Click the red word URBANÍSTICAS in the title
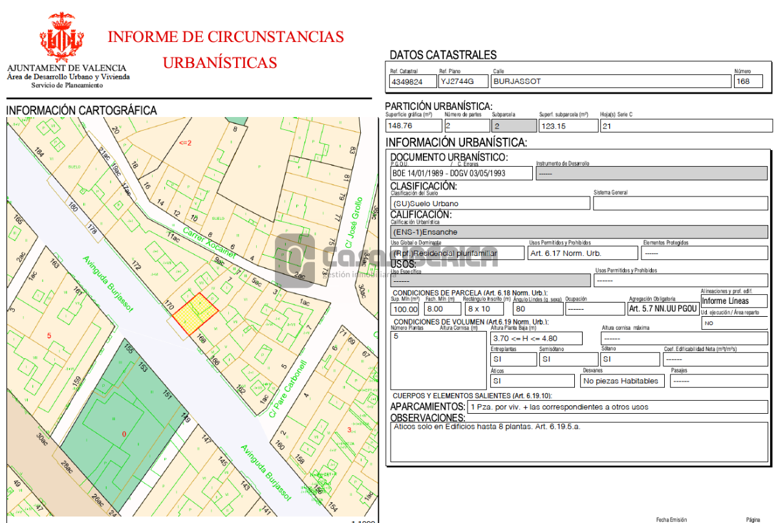This screenshot has height=523, width=776. coord(220,63)
